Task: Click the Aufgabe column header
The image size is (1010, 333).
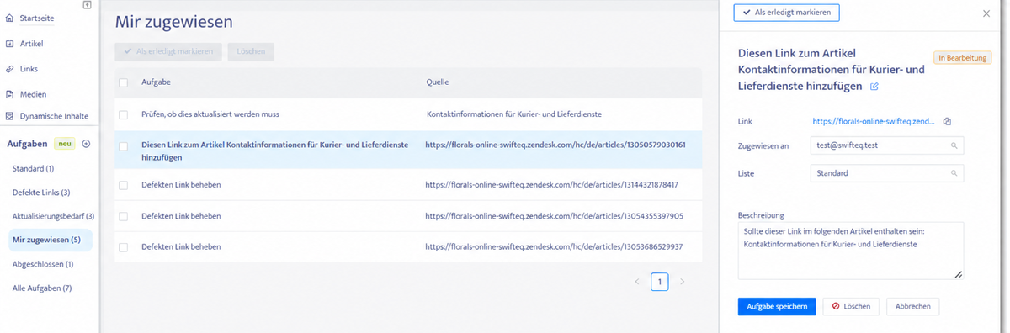Action: (156, 82)
